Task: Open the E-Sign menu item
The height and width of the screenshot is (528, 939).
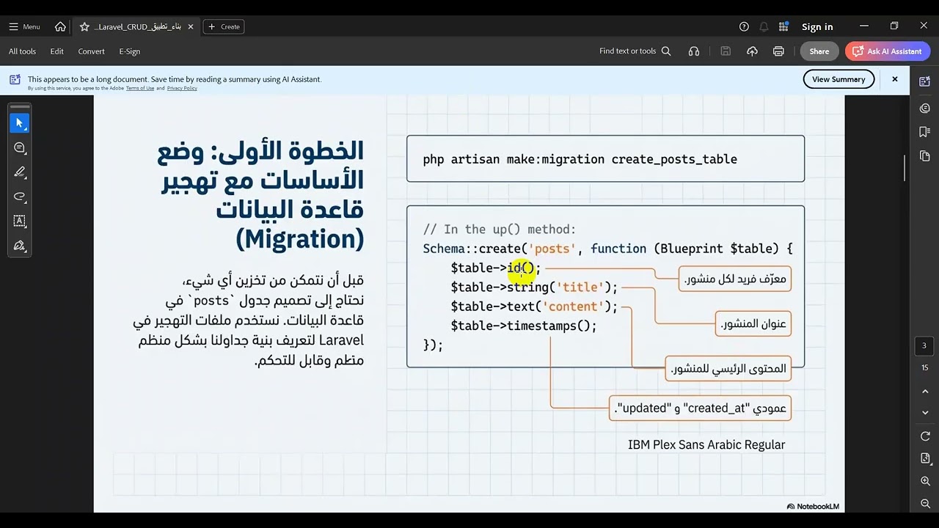Action: [129, 51]
